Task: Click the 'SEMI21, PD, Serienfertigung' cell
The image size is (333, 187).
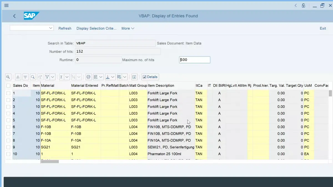Action: tap(171, 147)
